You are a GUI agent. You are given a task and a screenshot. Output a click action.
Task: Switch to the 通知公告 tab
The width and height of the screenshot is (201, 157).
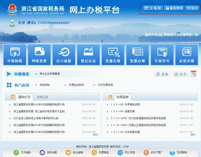24,97
